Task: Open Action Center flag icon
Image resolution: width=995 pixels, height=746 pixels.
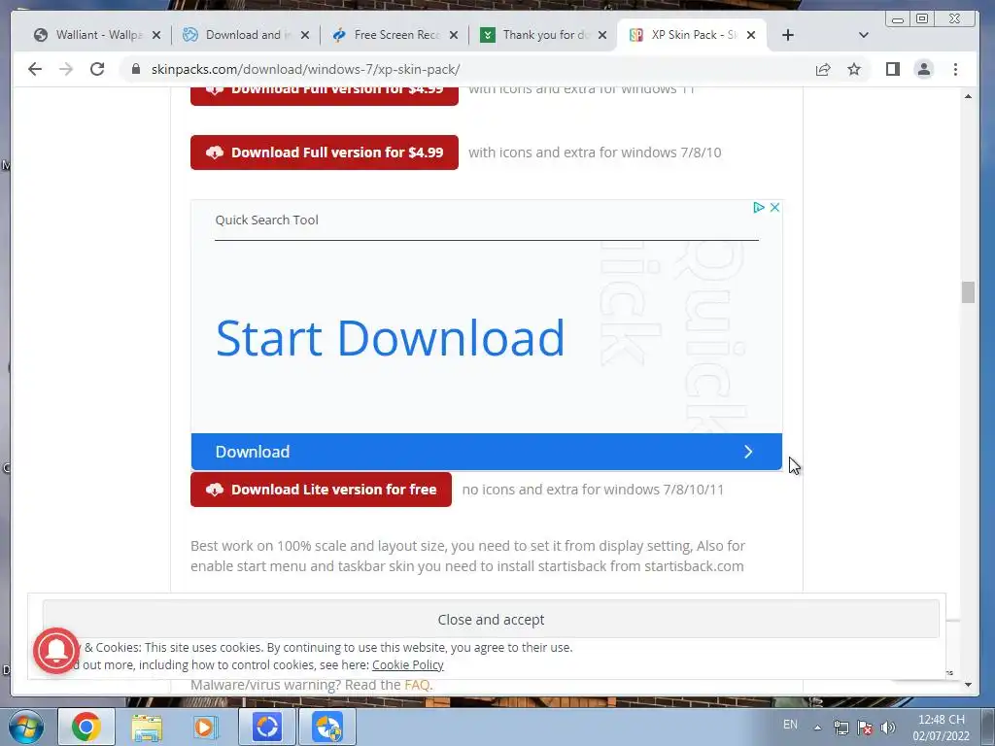Action: pos(864,728)
